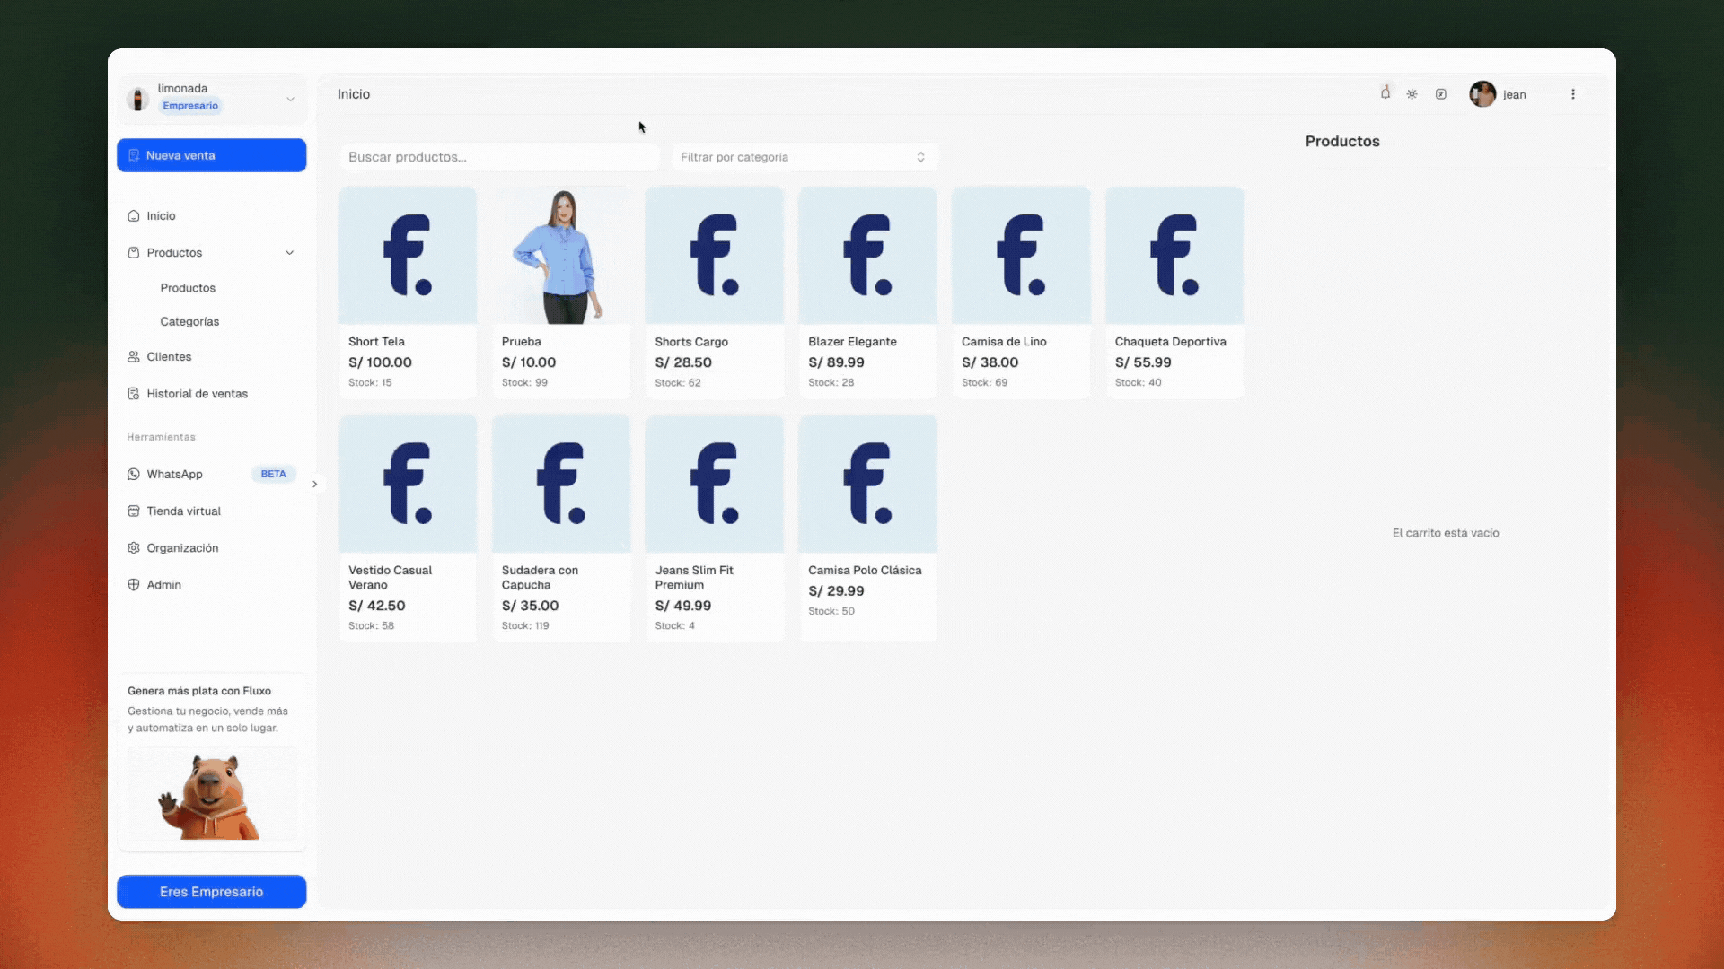Open Historial de ventas
The image size is (1724, 969).
coord(197,393)
